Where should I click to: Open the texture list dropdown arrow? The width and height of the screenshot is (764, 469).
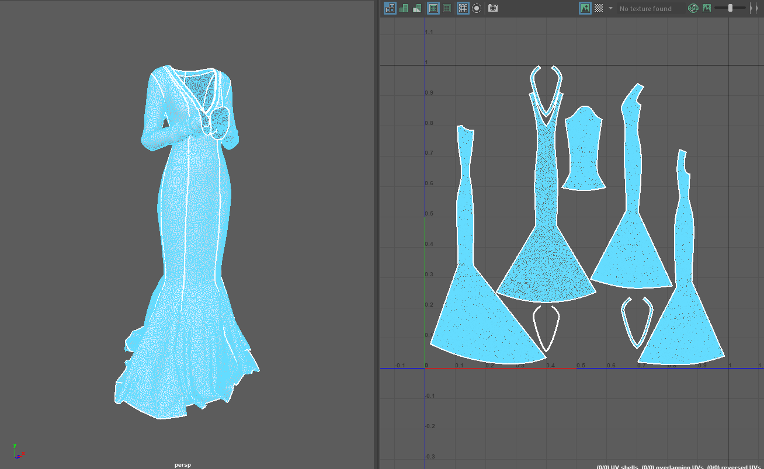610,8
